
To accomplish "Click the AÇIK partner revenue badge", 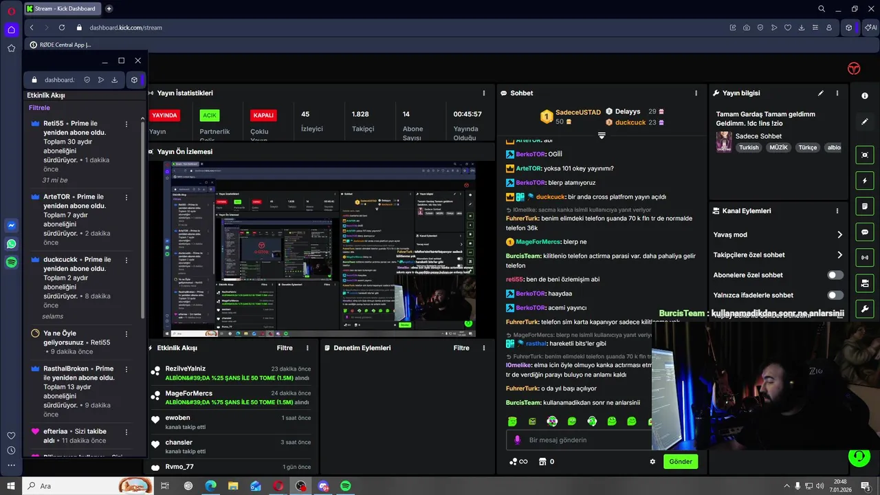I will 210,115.
